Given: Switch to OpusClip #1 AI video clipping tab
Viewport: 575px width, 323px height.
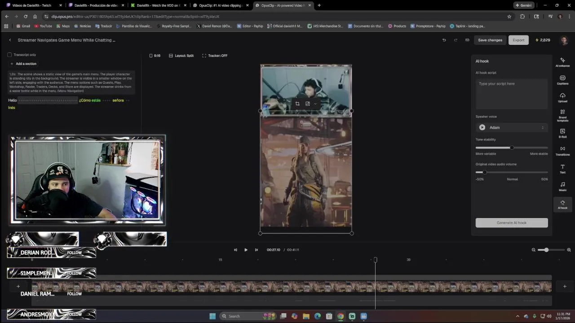Looking at the screenshot, I should [220, 5].
